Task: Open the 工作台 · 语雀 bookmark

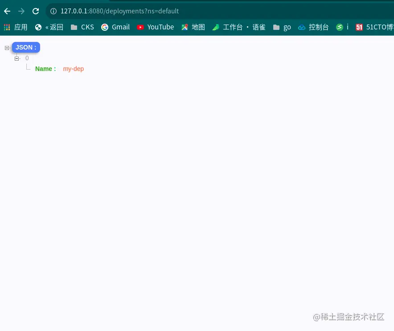Action: pos(239,27)
